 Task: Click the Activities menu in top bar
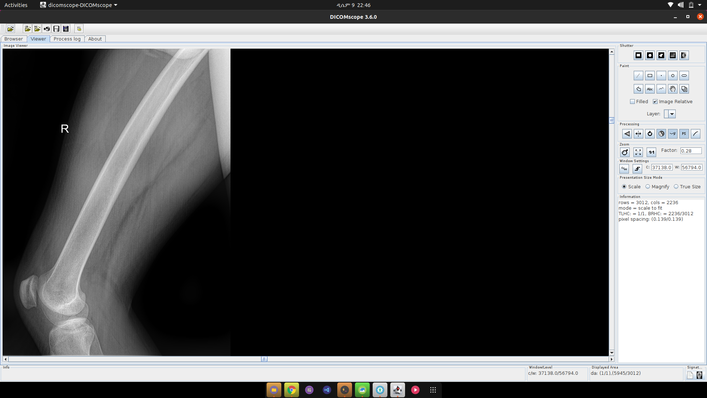point(16,5)
